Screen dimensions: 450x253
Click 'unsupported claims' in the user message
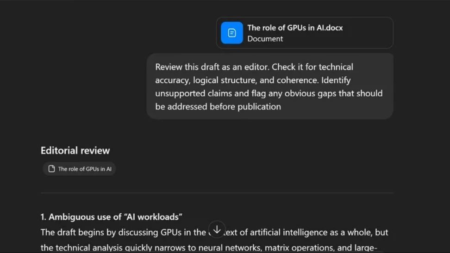click(x=194, y=93)
